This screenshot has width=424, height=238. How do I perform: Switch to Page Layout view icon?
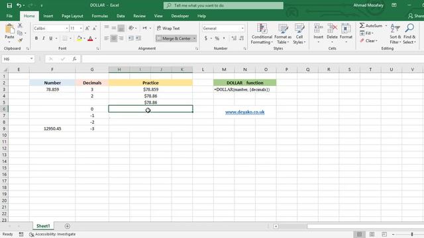372,234
